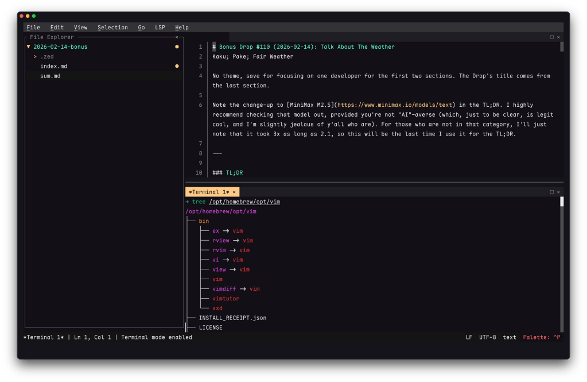Close the terminal pane with top-right x
The width and height of the screenshot is (587, 382).
(x=558, y=192)
